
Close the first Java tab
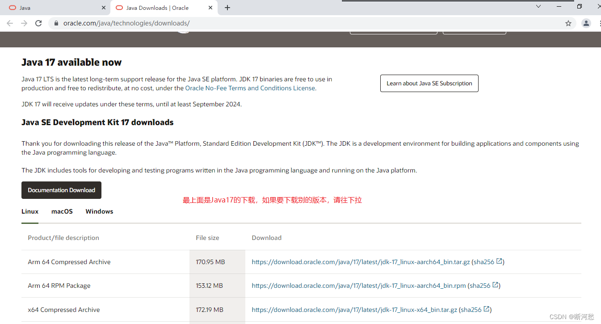tap(104, 8)
